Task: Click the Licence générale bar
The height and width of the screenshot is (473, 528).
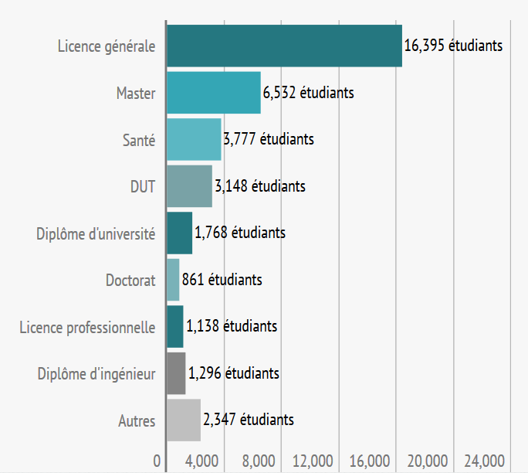Action: point(284,46)
